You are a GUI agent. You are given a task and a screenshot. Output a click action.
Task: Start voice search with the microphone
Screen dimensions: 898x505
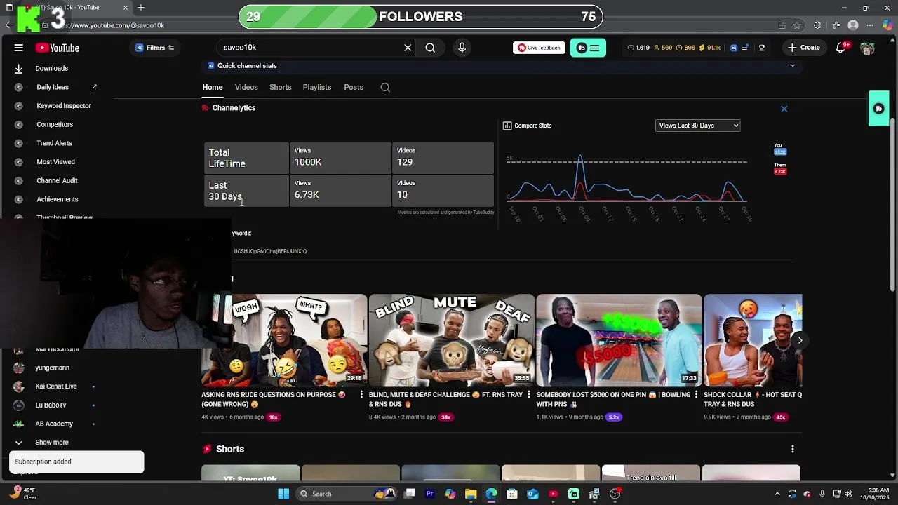point(462,48)
